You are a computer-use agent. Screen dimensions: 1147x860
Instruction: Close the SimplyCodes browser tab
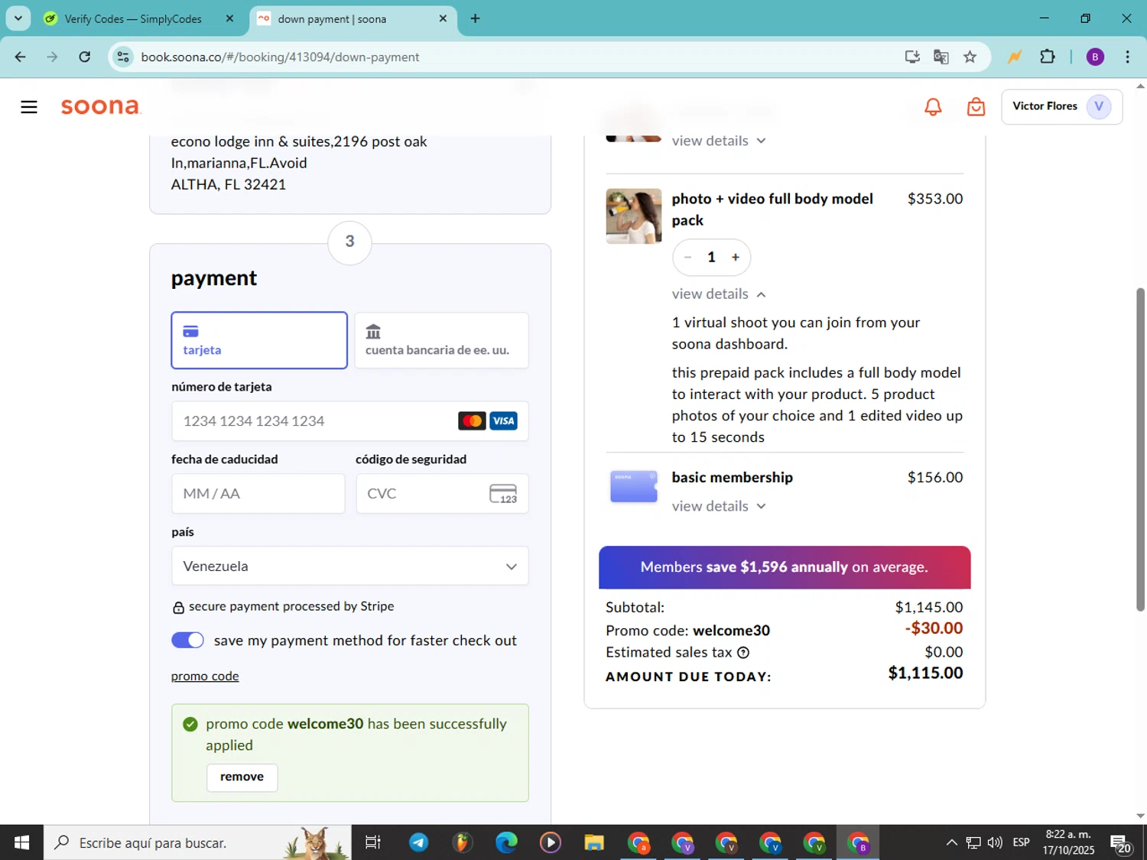pyautogui.click(x=229, y=19)
